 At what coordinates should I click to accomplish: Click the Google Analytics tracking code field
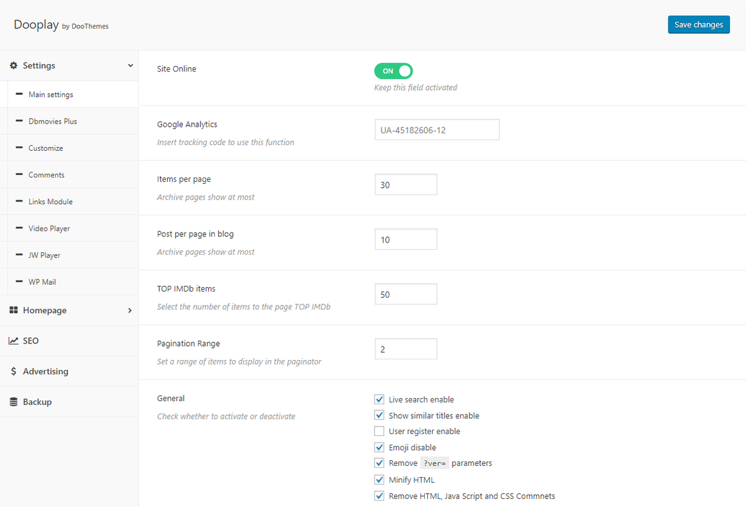point(437,130)
